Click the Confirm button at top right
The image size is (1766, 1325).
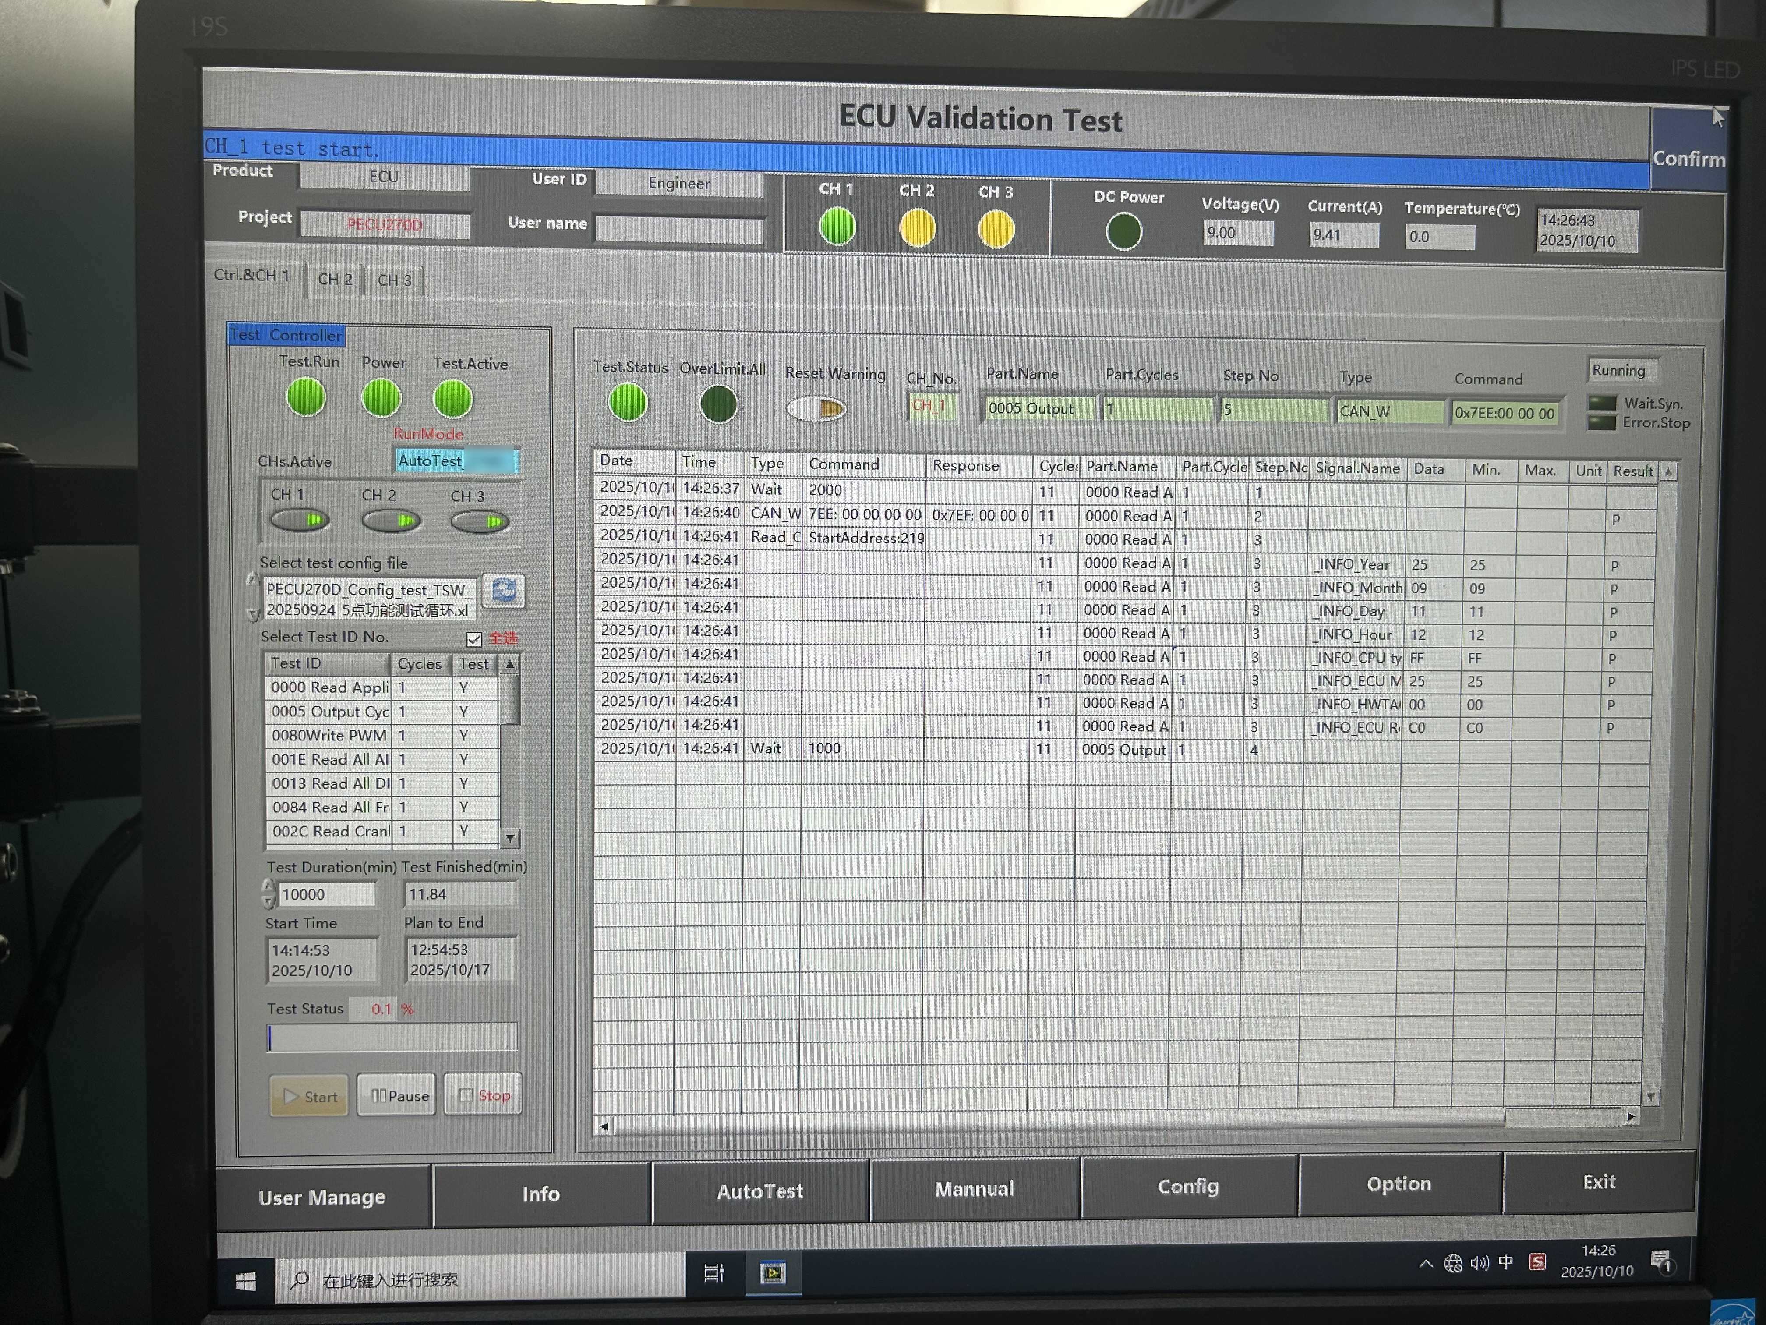(x=1688, y=150)
